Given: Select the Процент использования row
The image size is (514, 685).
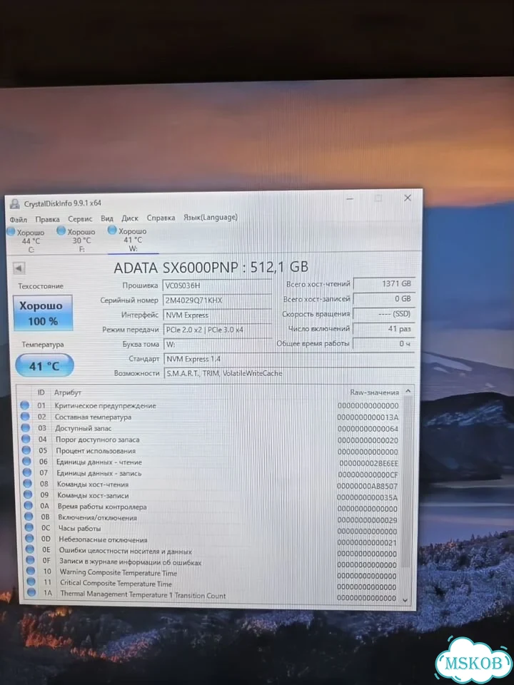Looking at the screenshot, I should pos(211,451).
